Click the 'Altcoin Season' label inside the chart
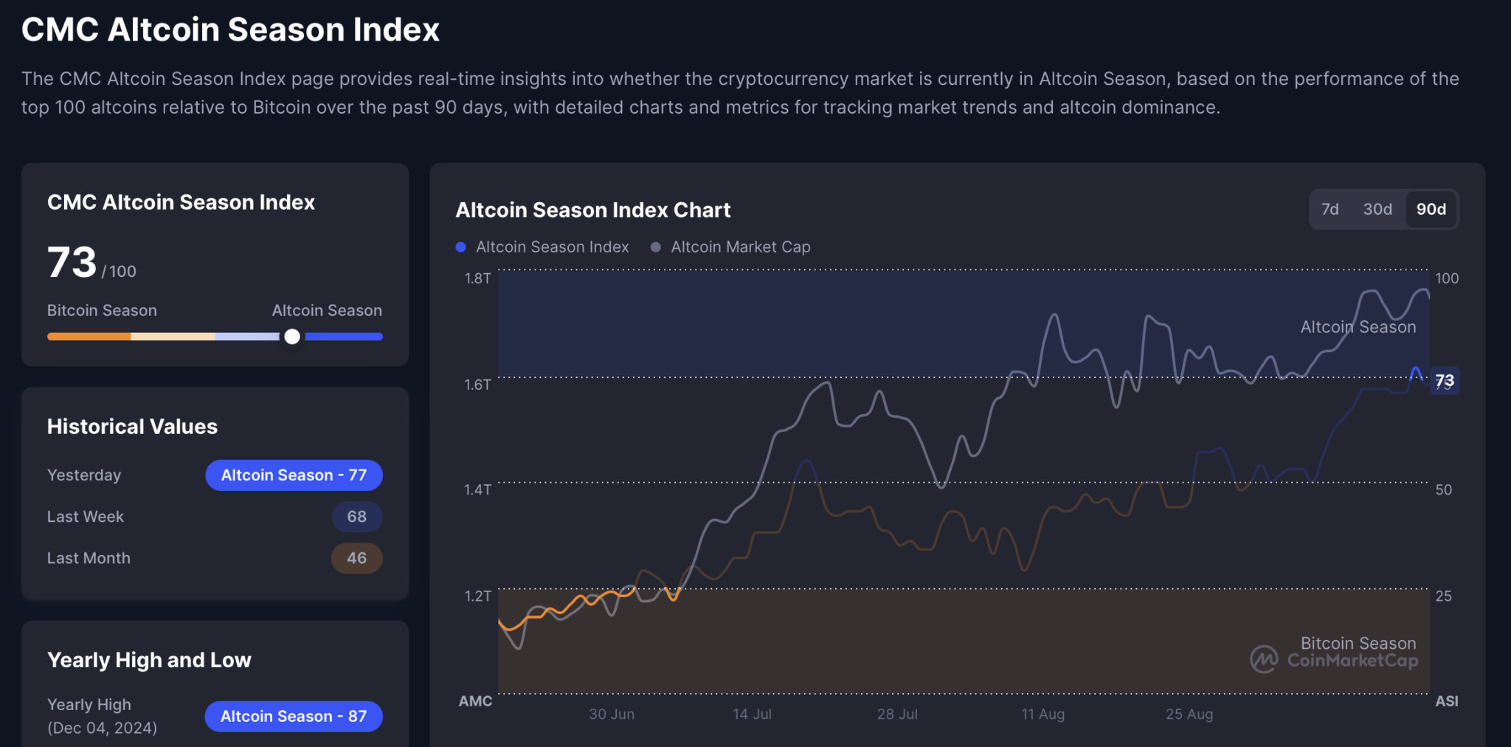Image resolution: width=1511 pixels, height=747 pixels. point(1358,326)
